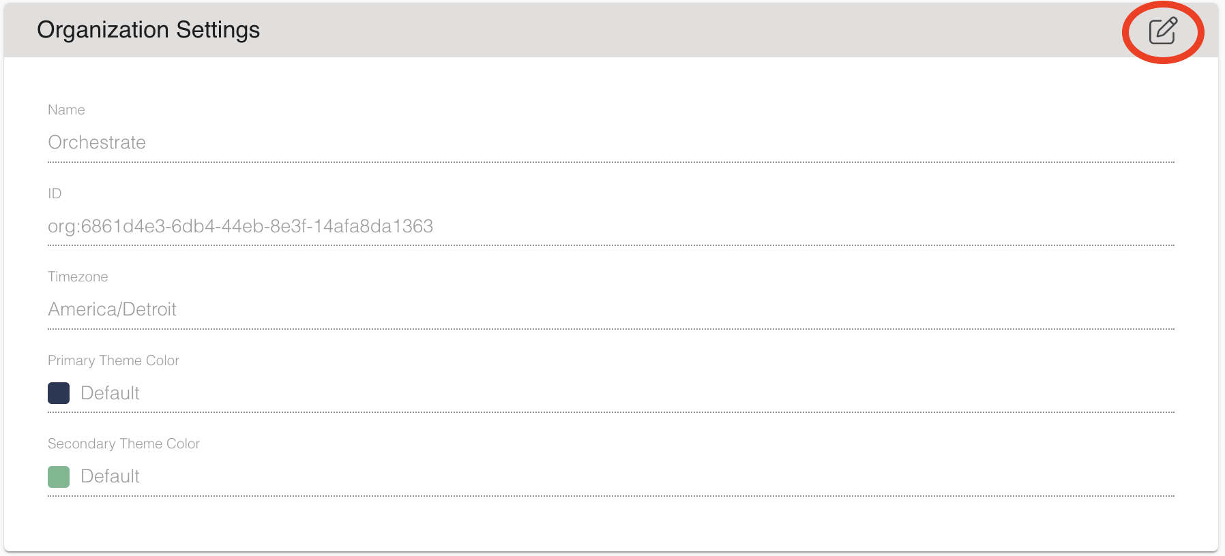Click dotted underline beneath Orchestrate
1225x556 pixels.
(x=610, y=162)
